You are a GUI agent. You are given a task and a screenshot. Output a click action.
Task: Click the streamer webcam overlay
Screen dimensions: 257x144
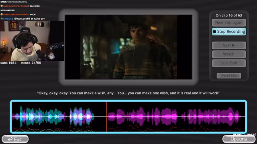32,41
